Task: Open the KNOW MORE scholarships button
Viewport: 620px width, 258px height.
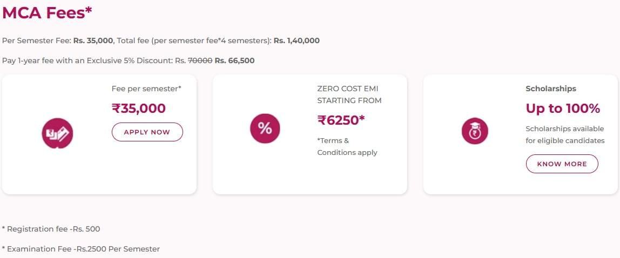Action: coord(562,164)
